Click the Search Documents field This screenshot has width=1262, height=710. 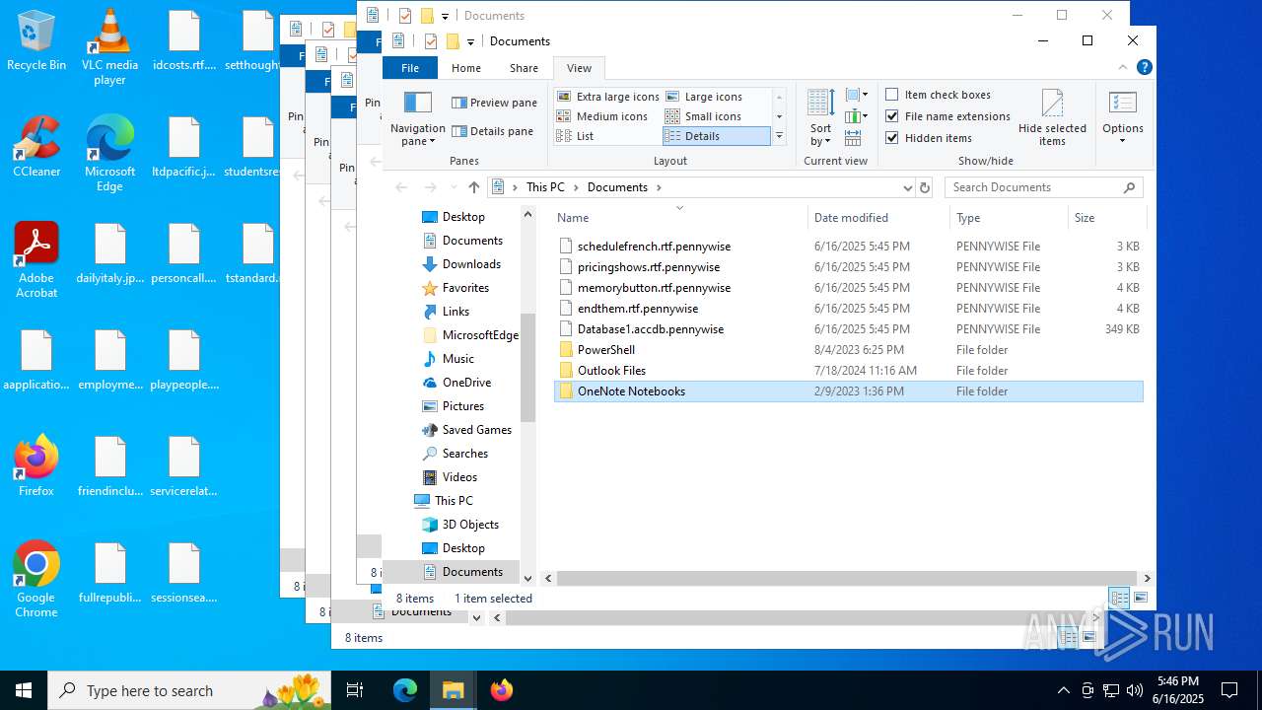(x=1045, y=187)
